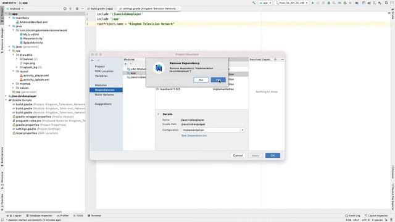Open the TODO tool window

click(78, 216)
